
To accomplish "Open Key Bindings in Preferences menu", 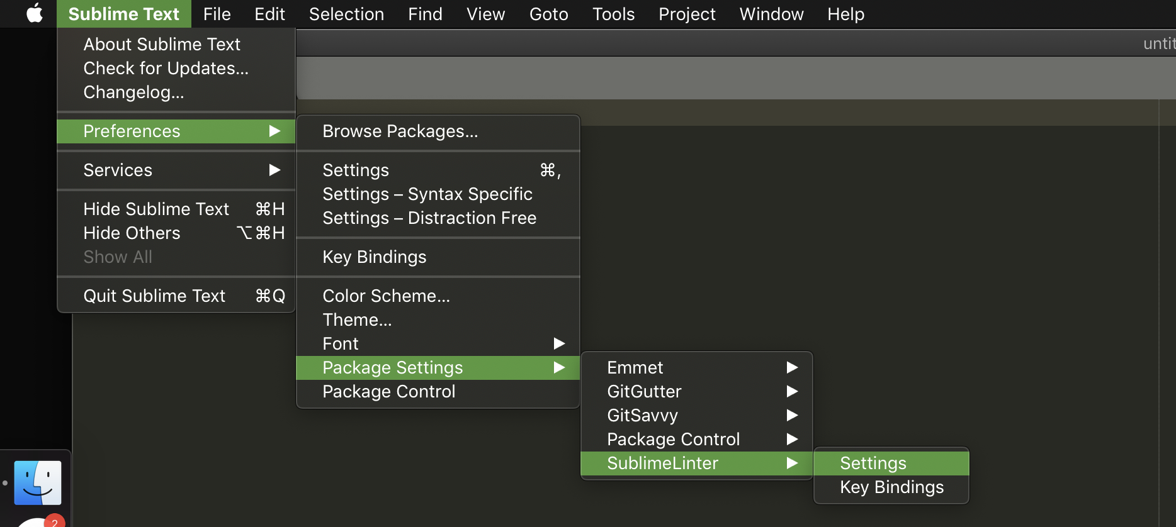I will pyautogui.click(x=375, y=257).
